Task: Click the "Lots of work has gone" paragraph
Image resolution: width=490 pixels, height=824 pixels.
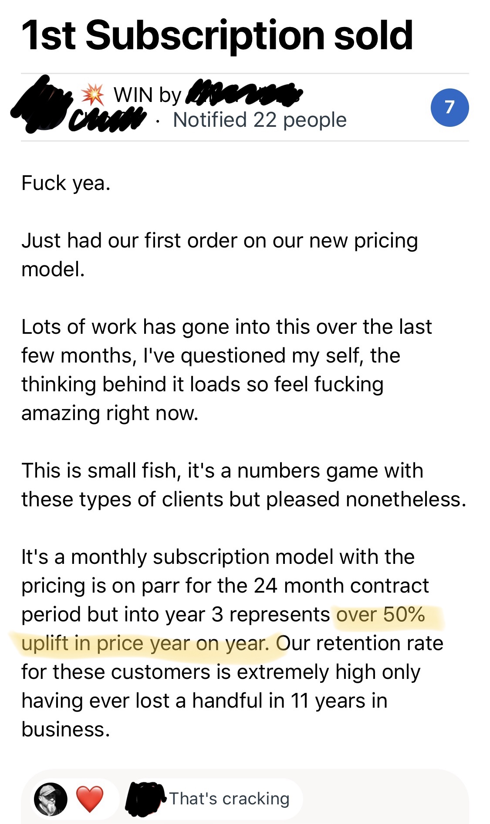Action: coord(226,370)
